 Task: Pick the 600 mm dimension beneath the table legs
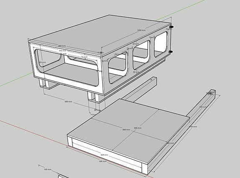point(68,102)
